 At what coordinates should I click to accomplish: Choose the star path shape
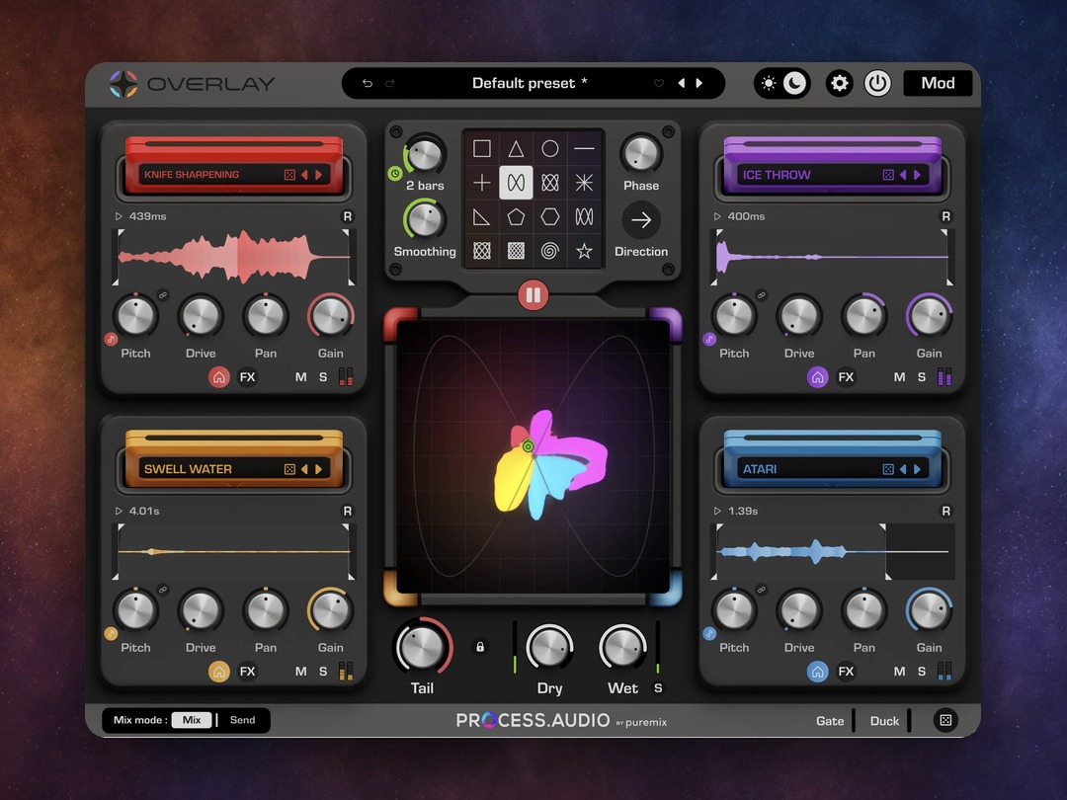click(x=584, y=251)
